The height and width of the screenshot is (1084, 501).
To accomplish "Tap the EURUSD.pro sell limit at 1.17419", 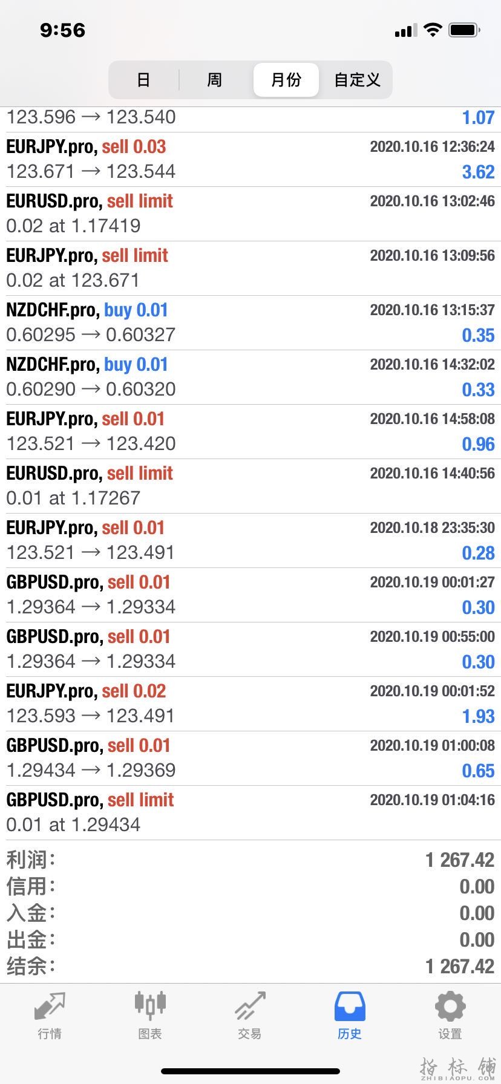I will pyautogui.click(x=250, y=214).
